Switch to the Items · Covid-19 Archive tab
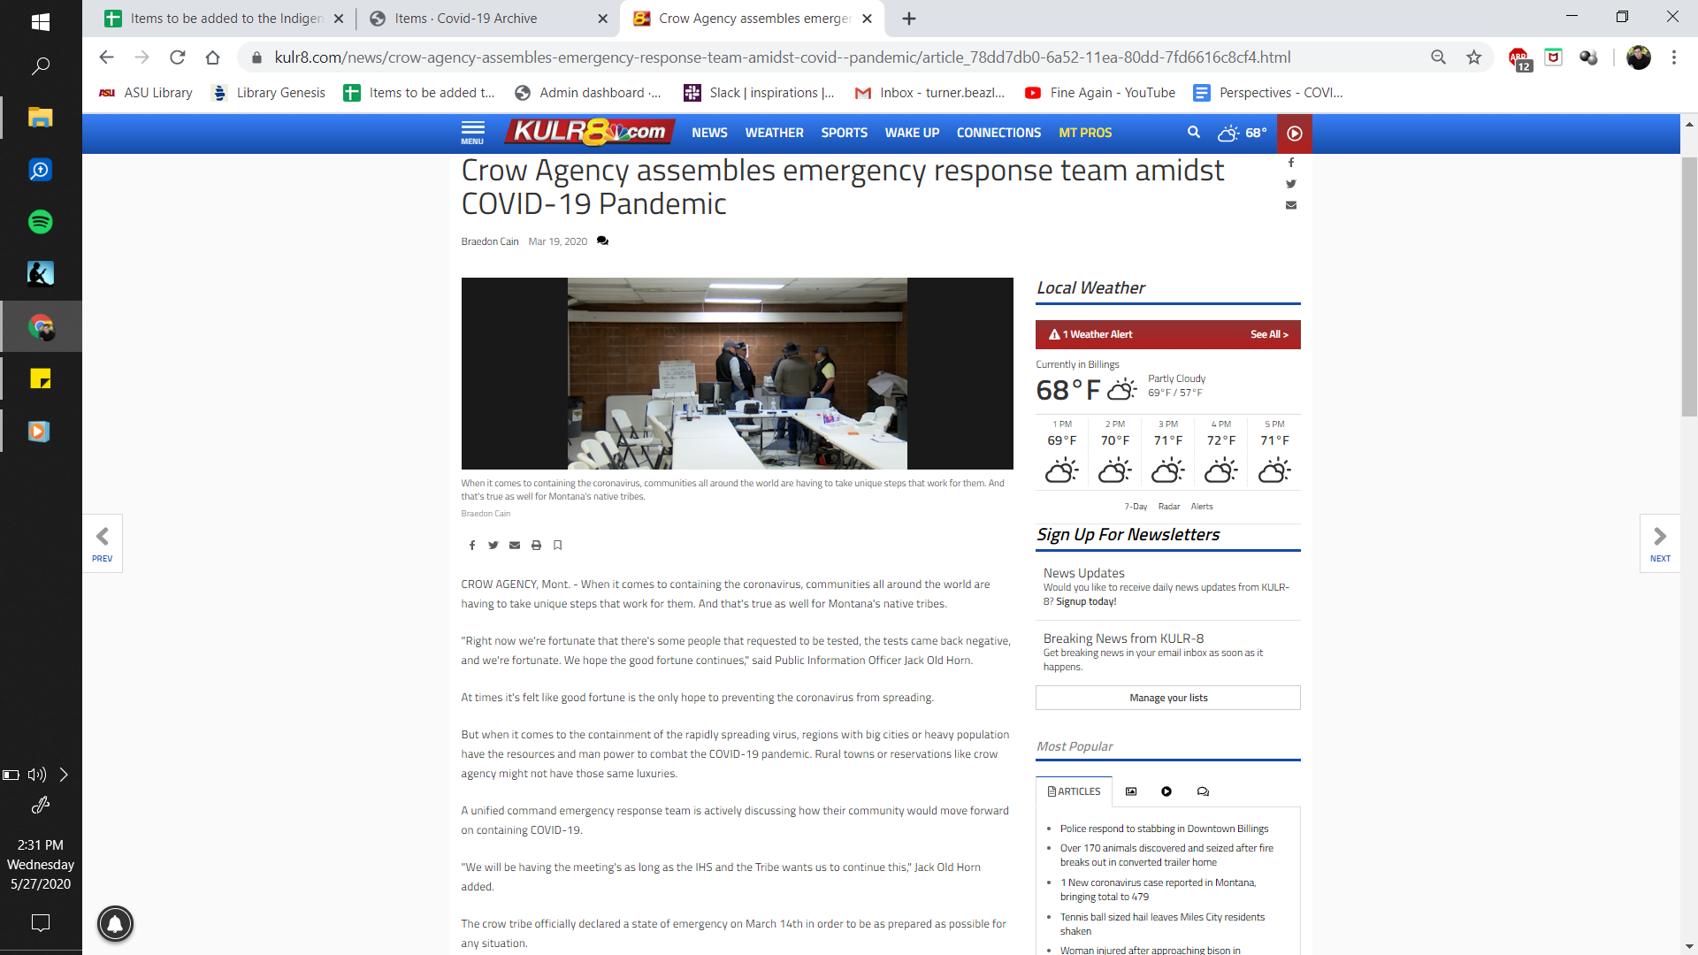1698x955 pixels. [x=466, y=19]
